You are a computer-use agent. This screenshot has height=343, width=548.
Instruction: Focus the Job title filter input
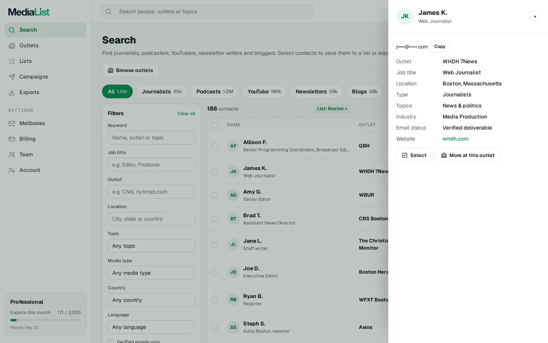[x=151, y=165]
